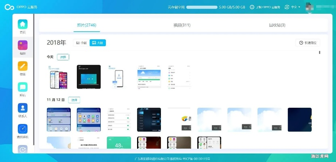Switch to 大图 large thumbnail view
Image resolution: width=336 pixels, height=162 pixels.
coord(97,43)
